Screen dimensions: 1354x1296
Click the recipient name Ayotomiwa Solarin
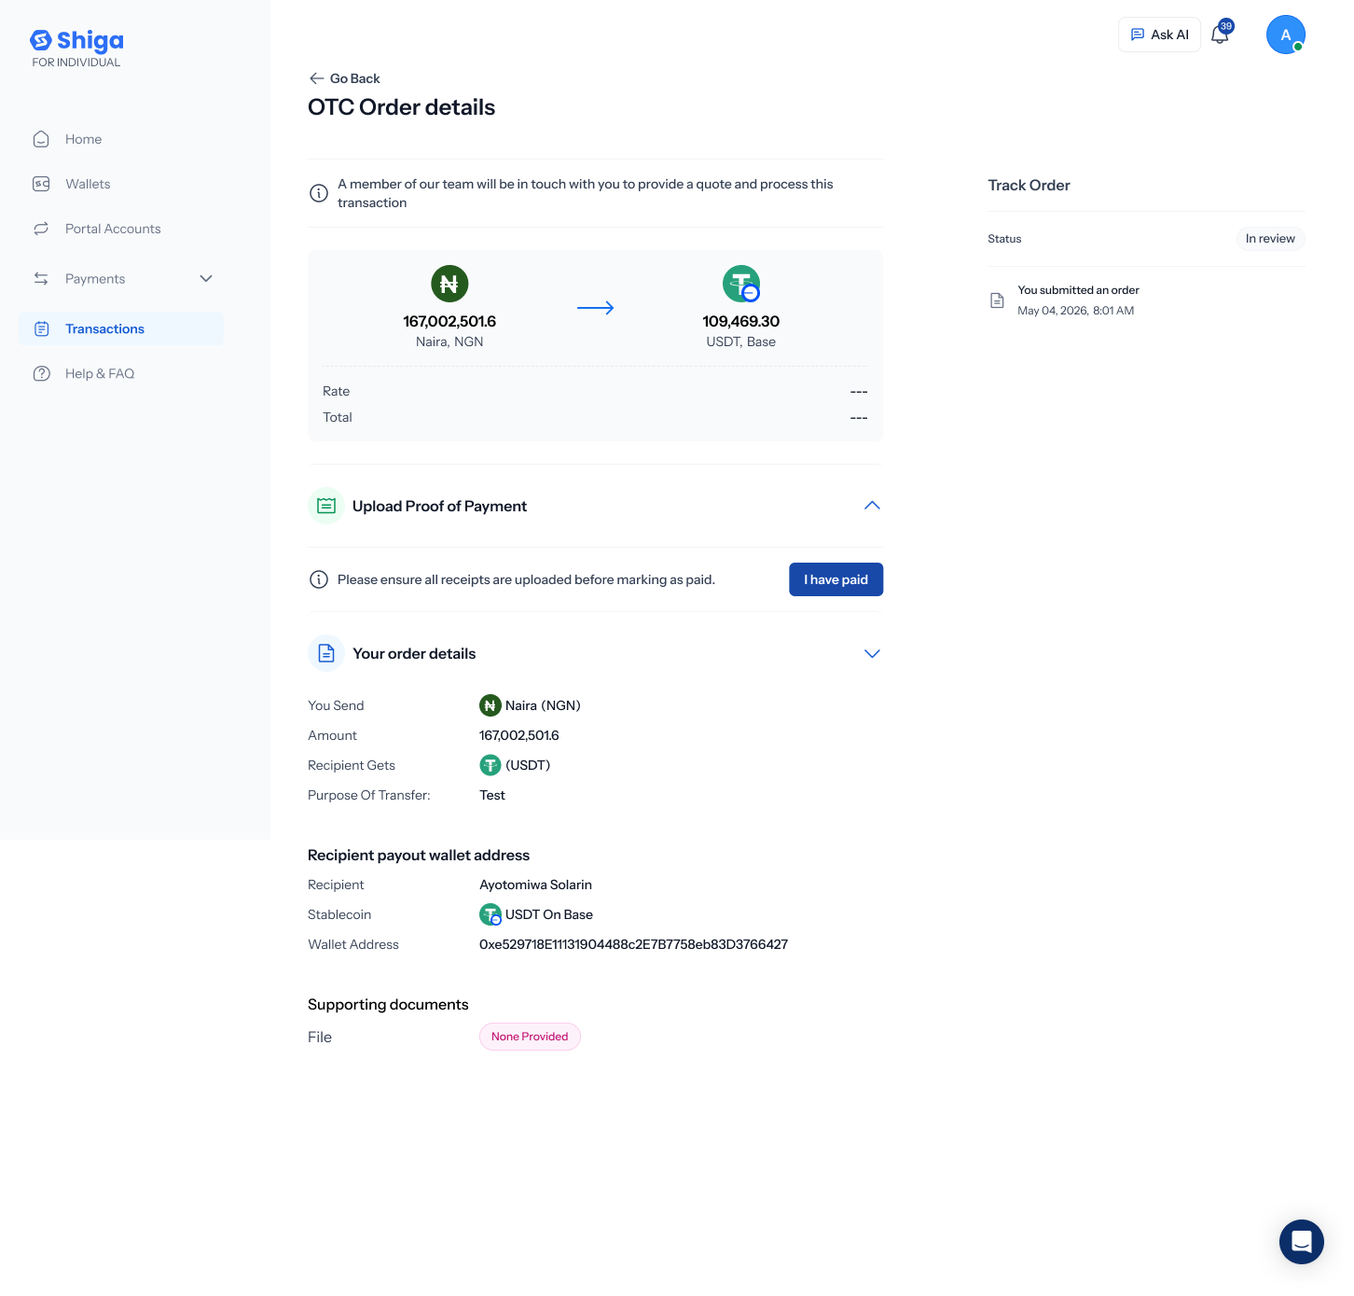coord(535,885)
